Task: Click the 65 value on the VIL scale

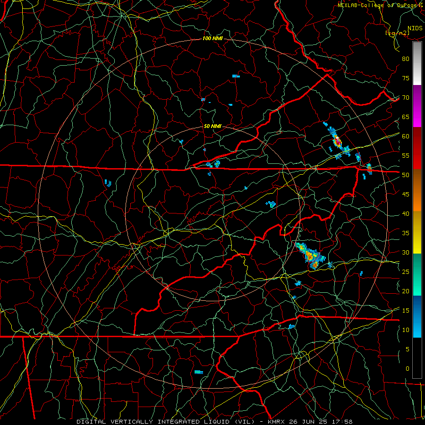Action: [406, 117]
